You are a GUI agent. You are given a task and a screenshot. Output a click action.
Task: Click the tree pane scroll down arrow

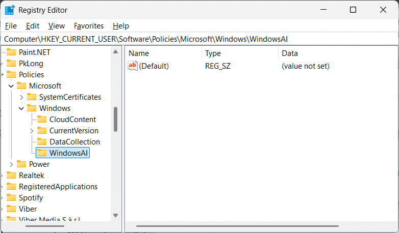pyautogui.click(x=115, y=215)
